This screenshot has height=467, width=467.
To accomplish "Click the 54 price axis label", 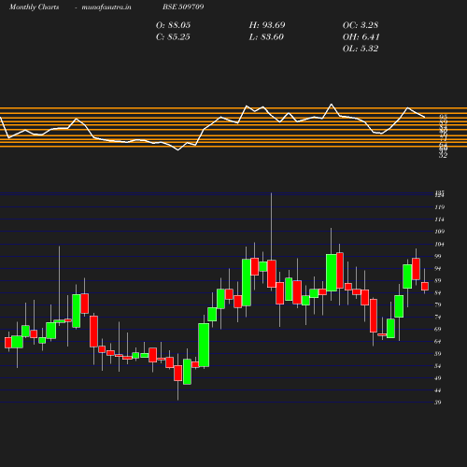I will (438, 366).
